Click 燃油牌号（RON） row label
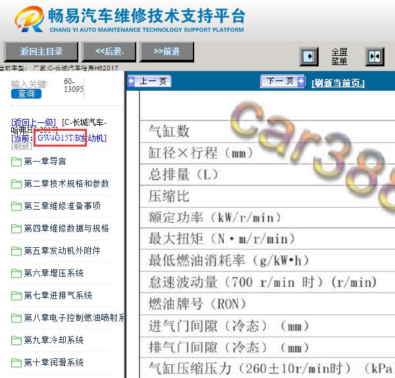The image size is (395, 378). point(197,304)
